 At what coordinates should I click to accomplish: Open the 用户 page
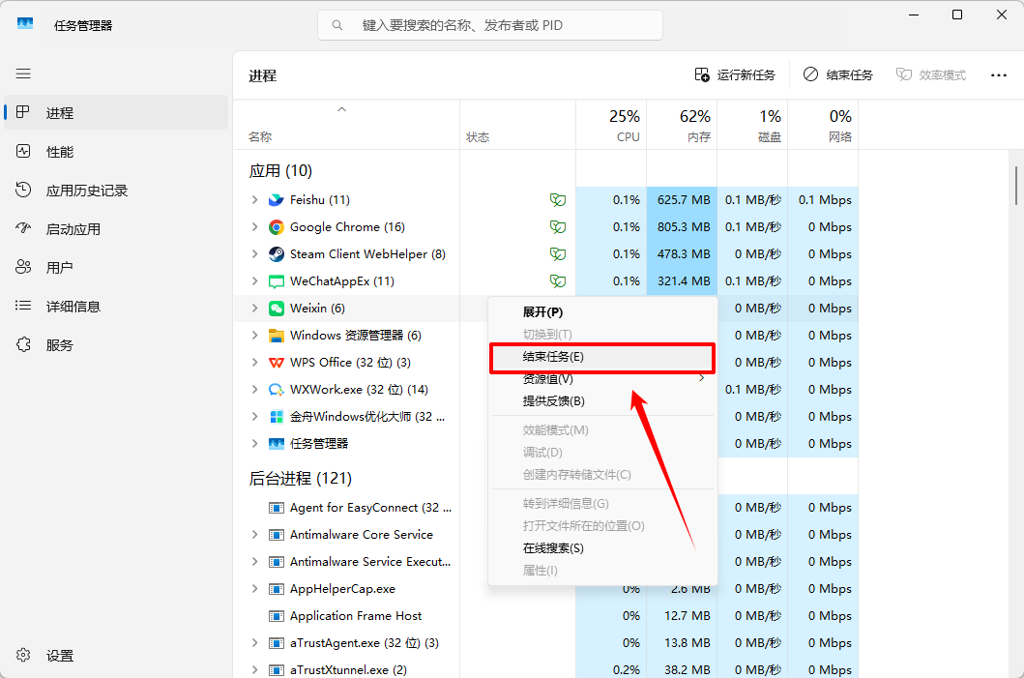coord(116,267)
